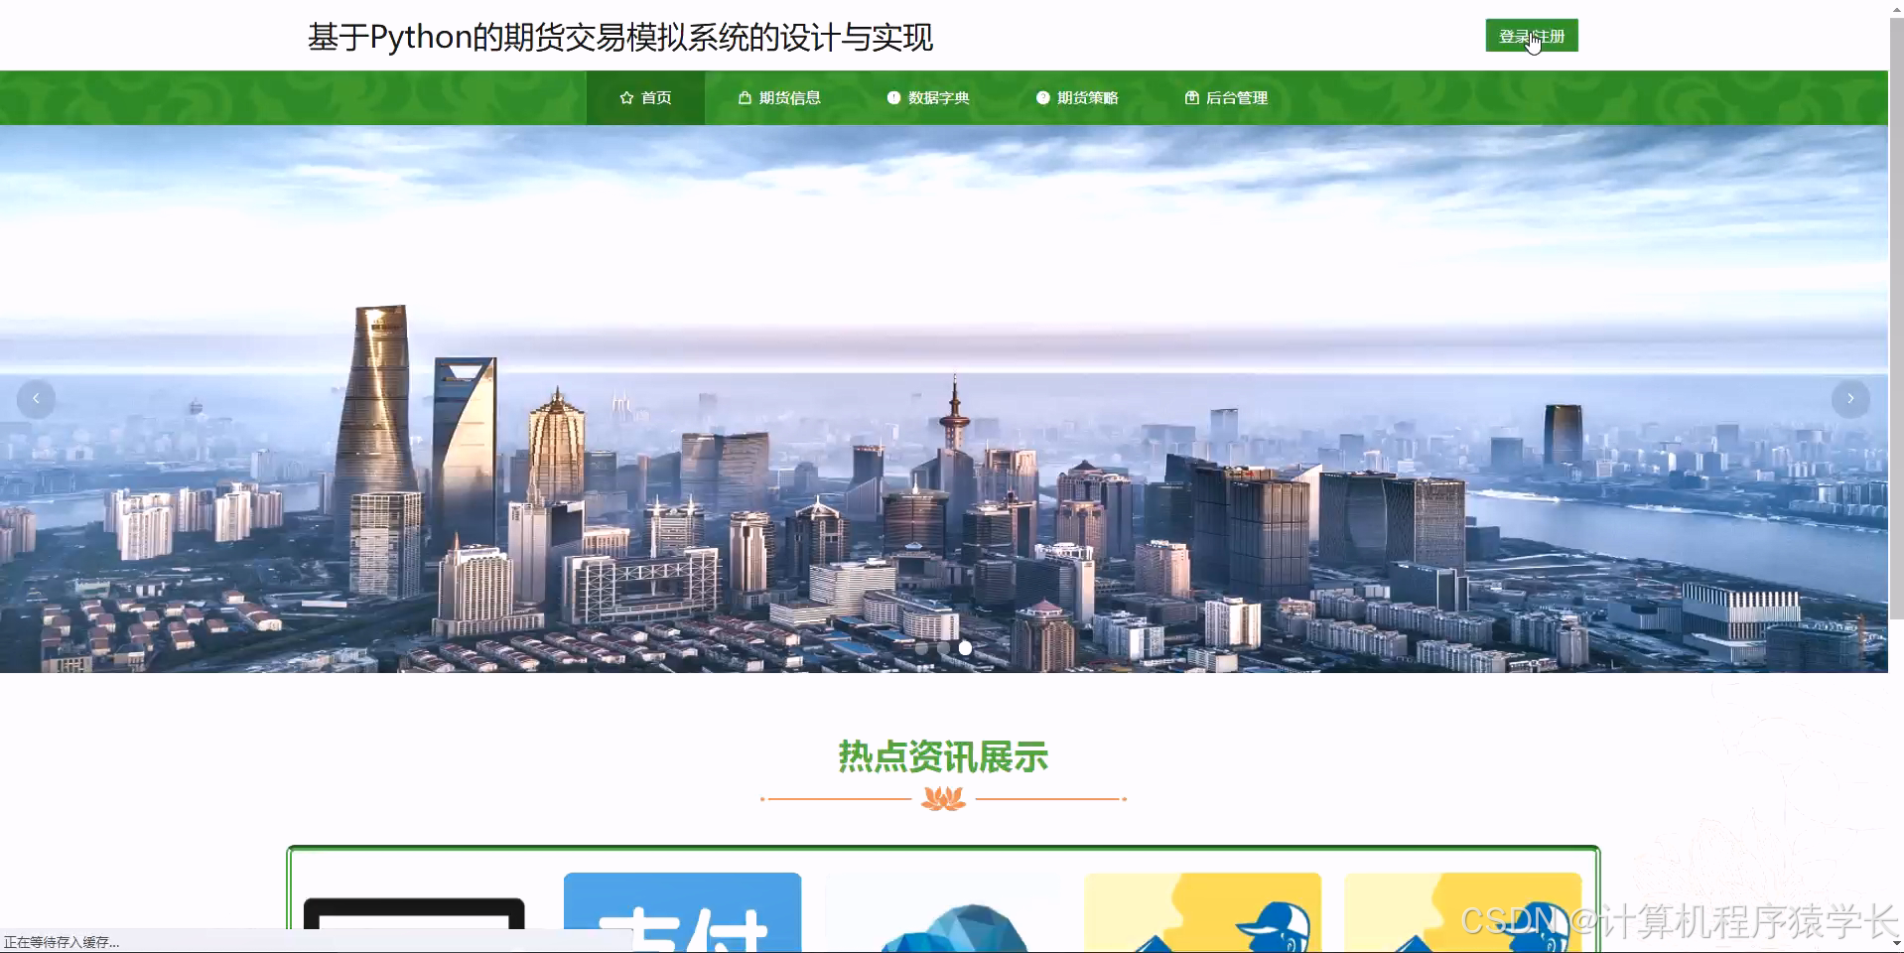Viewport: 1904px width, 953px height.
Task: Show the previous carousel slide
Action: point(36,399)
